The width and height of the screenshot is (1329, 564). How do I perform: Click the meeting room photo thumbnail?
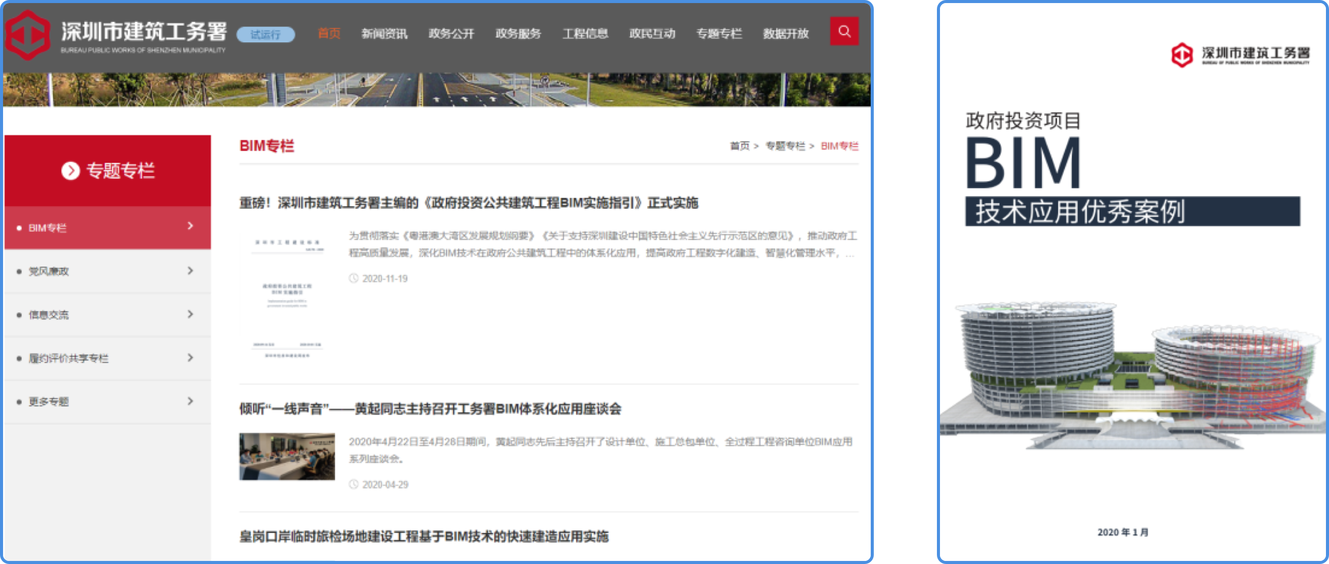[287, 456]
